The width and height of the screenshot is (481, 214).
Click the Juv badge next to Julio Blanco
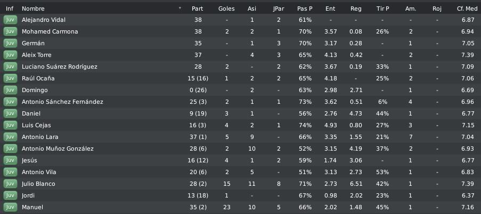[x=10, y=184]
